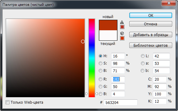Select the Lab a radio button
Image resolution: width=178 pixels, height=111 pixels.
pyautogui.click(x=142, y=63)
